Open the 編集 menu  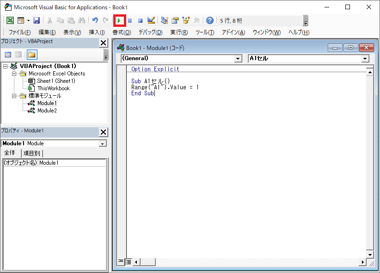click(47, 32)
